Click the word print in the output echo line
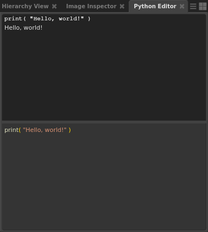208x232 pixels. (13, 19)
